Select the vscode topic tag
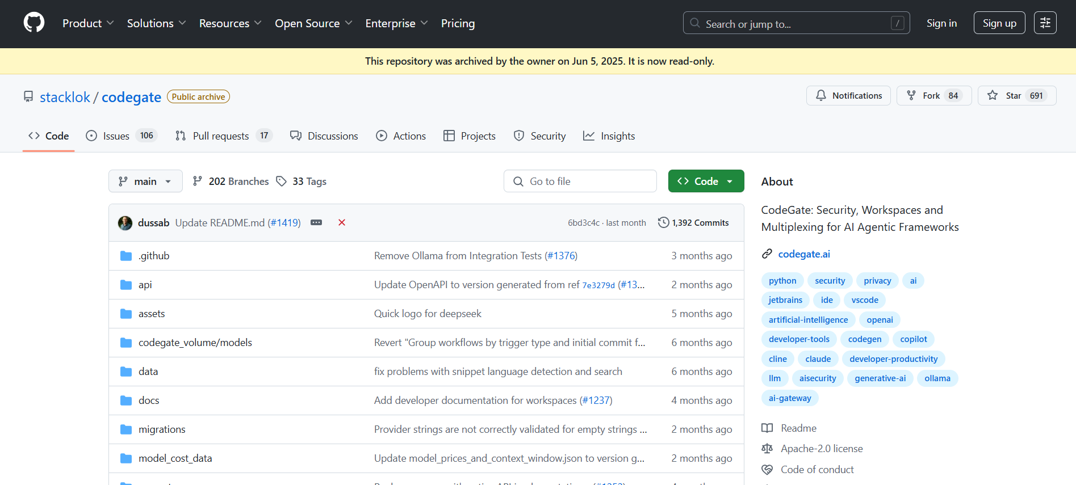This screenshot has height=485, width=1076. tap(865, 300)
